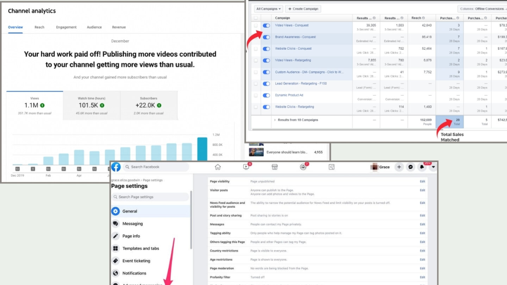Open the Columns: Offline Conversions dropdown
The image size is (507, 285).
point(482,9)
